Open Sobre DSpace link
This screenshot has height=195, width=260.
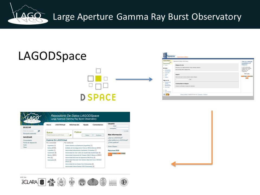(x=112, y=147)
